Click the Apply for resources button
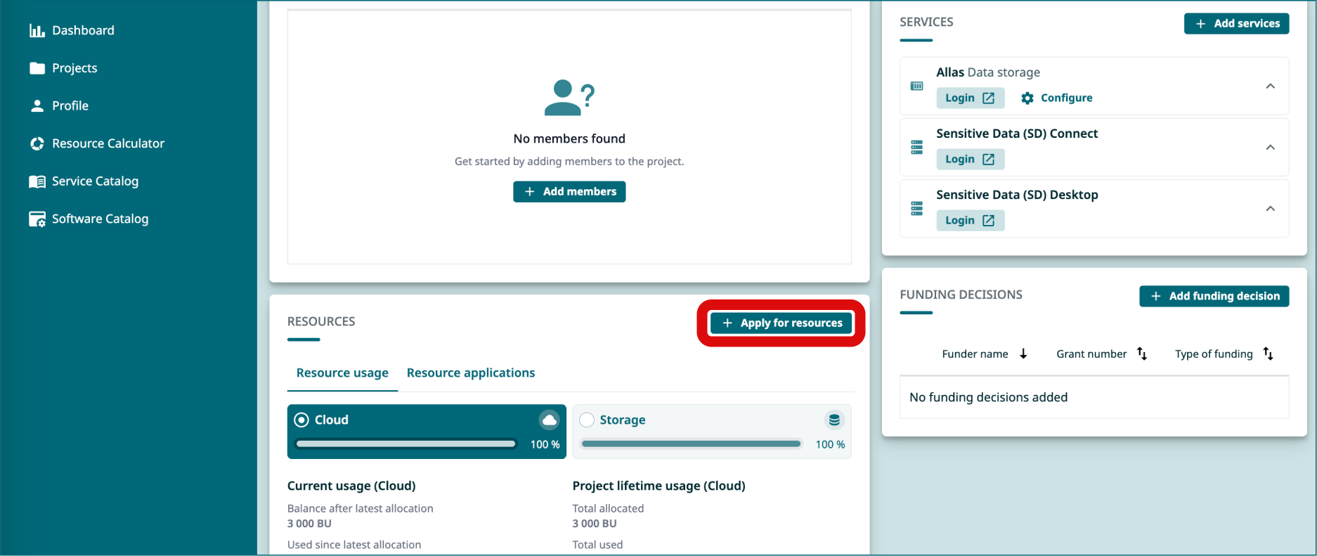Image resolution: width=1317 pixels, height=556 pixels. tap(781, 323)
